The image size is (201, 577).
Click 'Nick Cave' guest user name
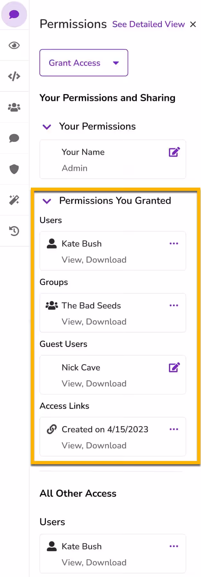pos(81,367)
